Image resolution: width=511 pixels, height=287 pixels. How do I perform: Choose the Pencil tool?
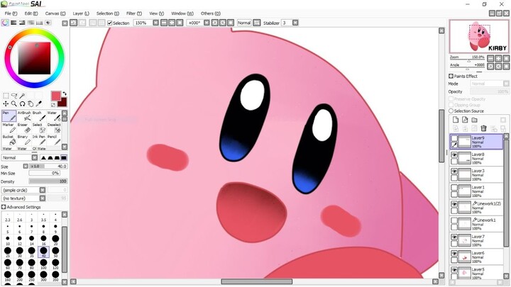click(54, 140)
